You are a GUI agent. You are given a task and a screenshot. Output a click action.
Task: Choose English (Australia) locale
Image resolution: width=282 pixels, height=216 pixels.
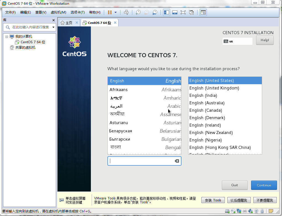[225, 103]
